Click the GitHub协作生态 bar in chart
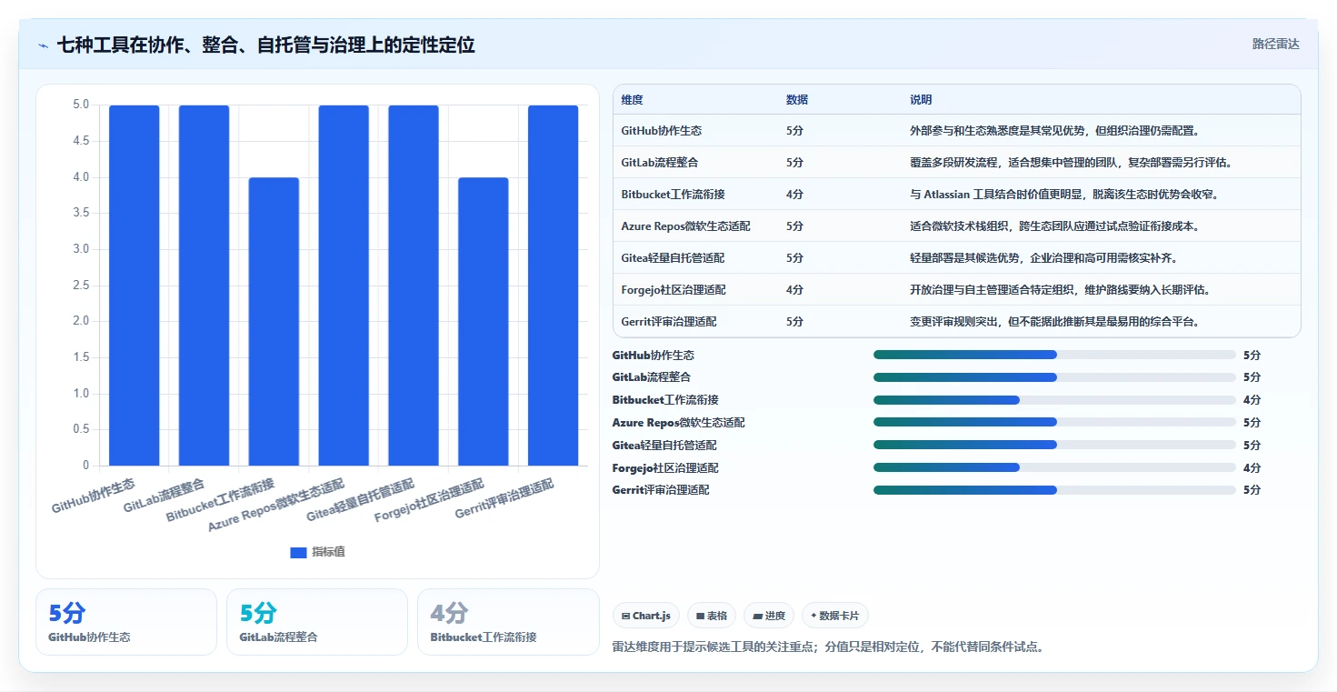The image size is (1337, 692). click(135, 286)
